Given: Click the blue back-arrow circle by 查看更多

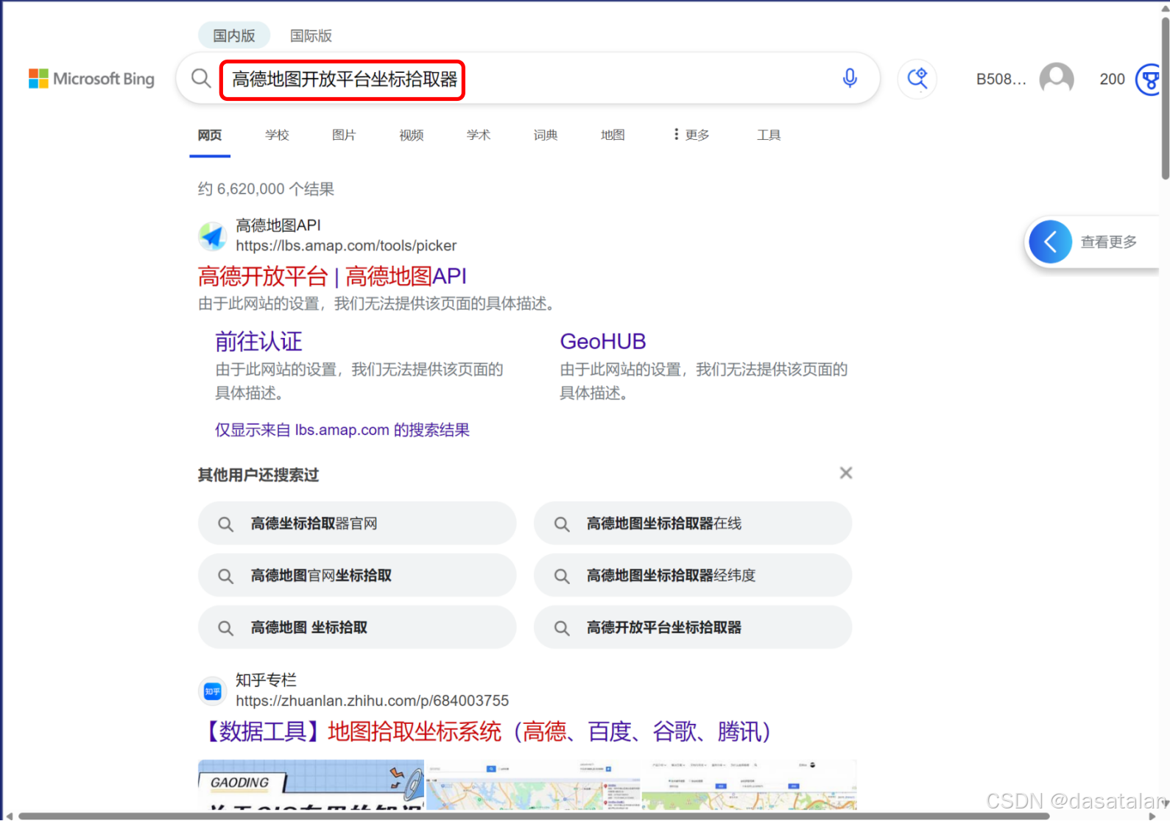Looking at the screenshot, I should pos(1051,242).
